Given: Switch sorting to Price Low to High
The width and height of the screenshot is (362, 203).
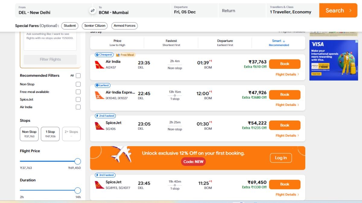Looking at the screenshot, I should [117, 42].
